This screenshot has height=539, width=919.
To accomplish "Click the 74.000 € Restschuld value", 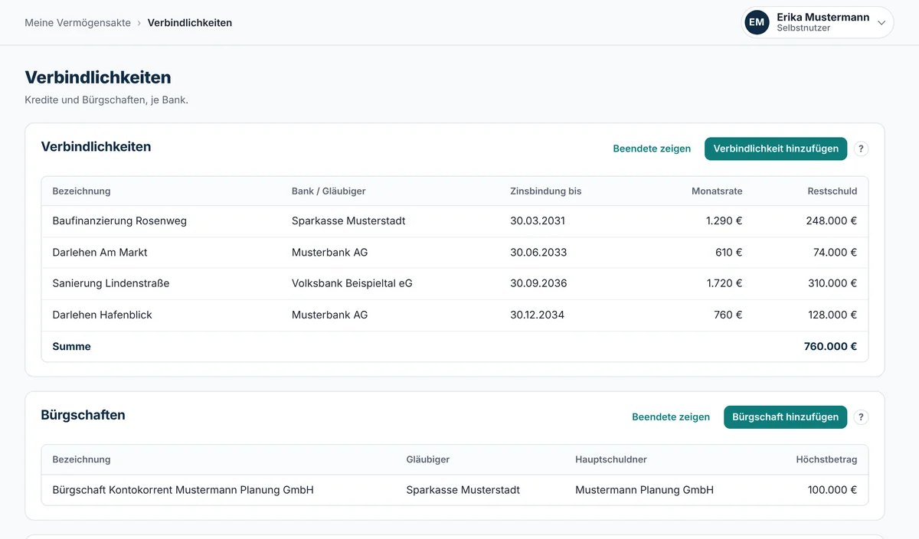I will (x=835, y=253).
